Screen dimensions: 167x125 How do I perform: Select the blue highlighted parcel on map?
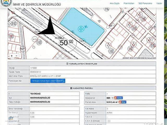click(82, 26)
